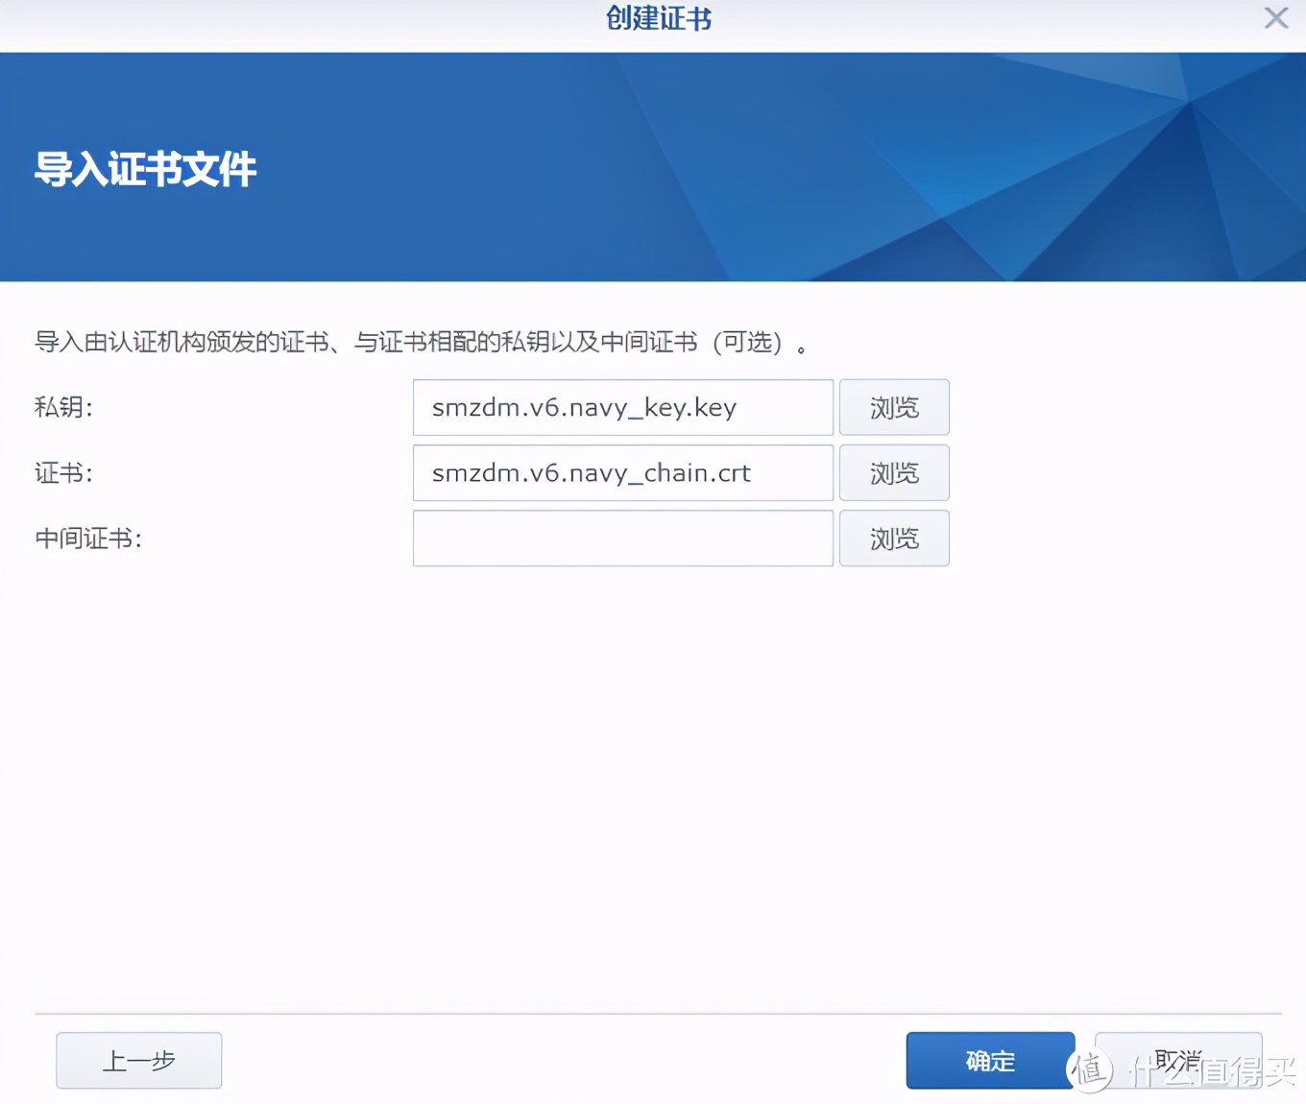Image resolution: width=1306 pixels, height=1104 pixels.
Task: Click the 创建证书 dialog title
Action: tap(658, 18)
